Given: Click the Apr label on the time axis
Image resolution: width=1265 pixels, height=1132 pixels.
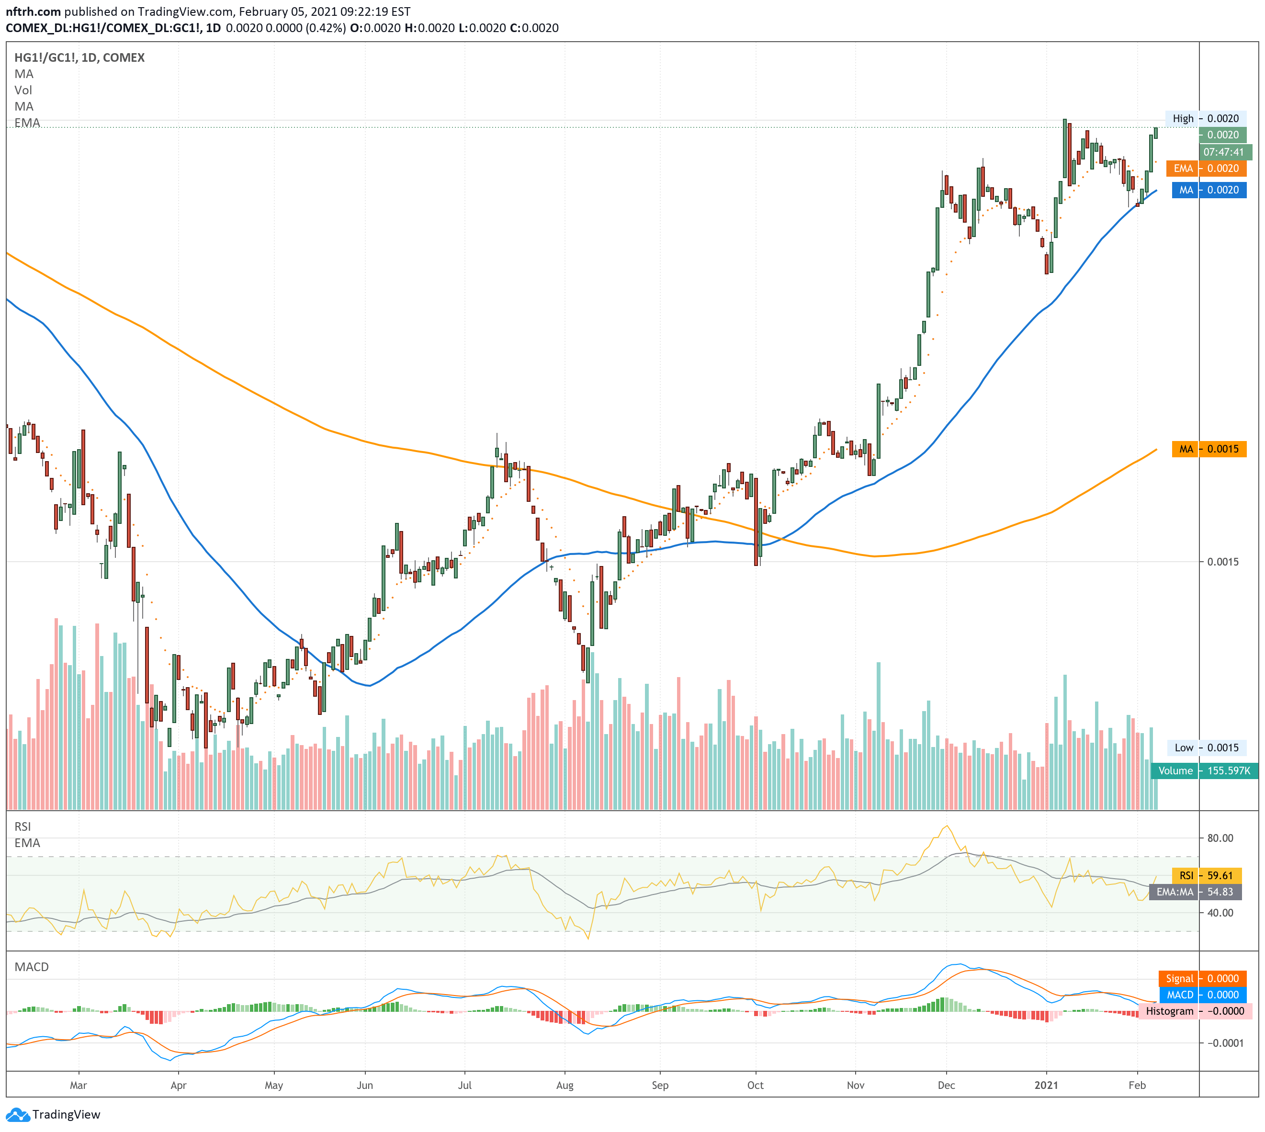Looking at the screenshot, I should pyautogui.click(x=179, y=1086).
